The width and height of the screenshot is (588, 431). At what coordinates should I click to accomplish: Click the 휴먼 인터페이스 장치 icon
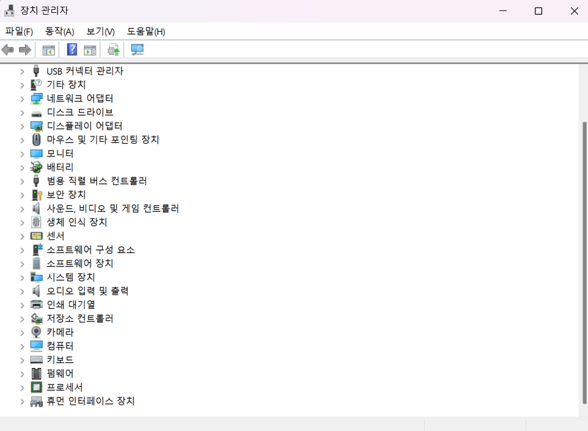(37, 402)
